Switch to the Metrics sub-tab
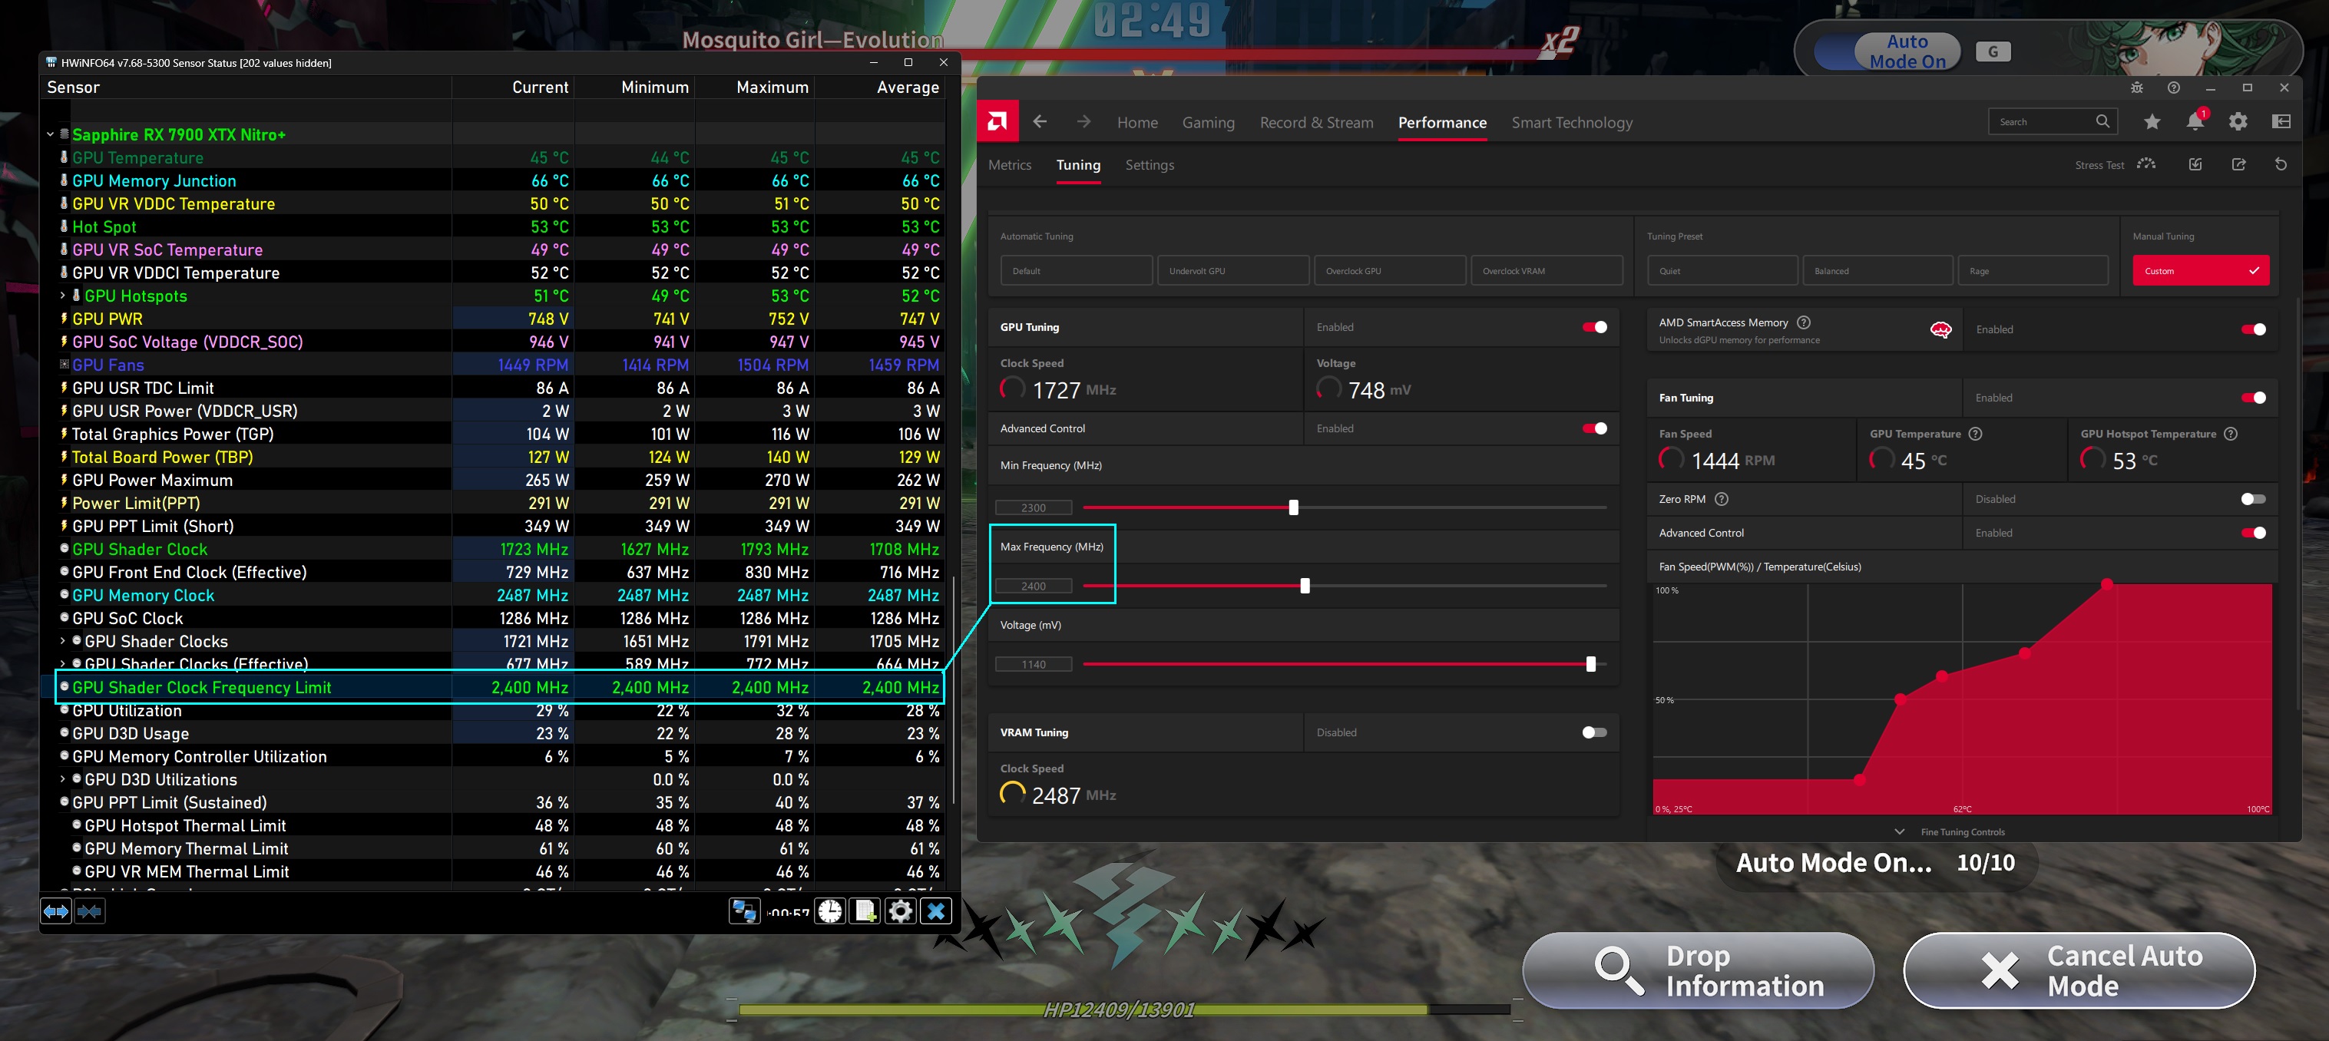Image resolution: width=2329 pixels, height=1041 pixels. coord(1009,165)
